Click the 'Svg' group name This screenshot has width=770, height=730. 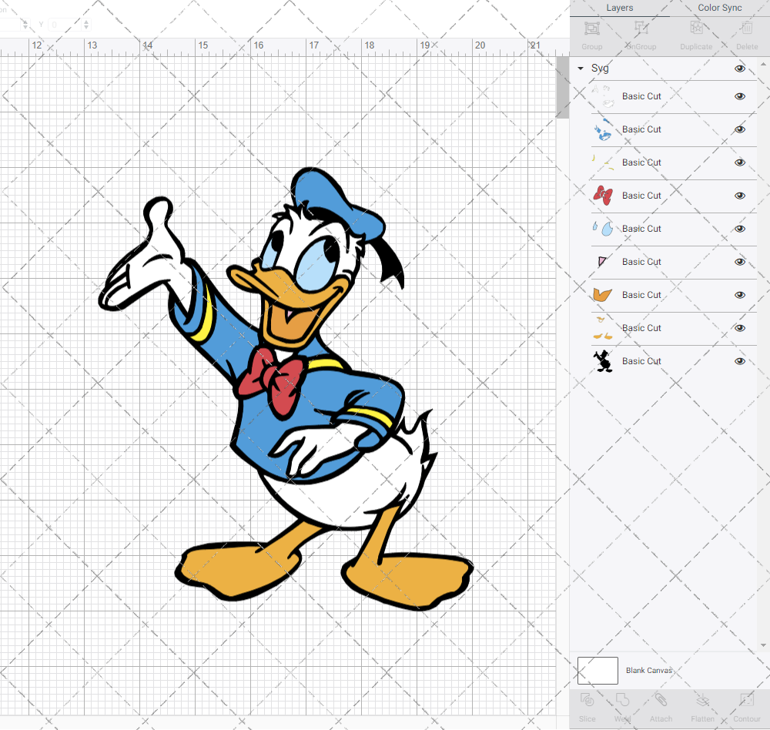[x=600, y=69]
